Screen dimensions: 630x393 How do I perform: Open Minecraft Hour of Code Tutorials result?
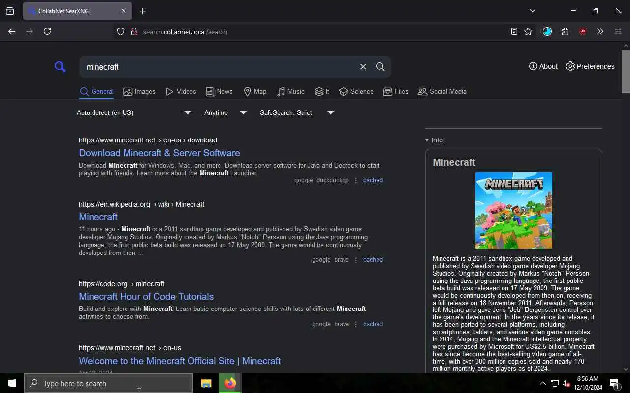tap(146, 296)
